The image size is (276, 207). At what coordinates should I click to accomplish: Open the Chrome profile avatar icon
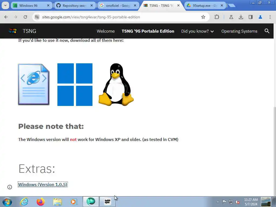point(260,17)
